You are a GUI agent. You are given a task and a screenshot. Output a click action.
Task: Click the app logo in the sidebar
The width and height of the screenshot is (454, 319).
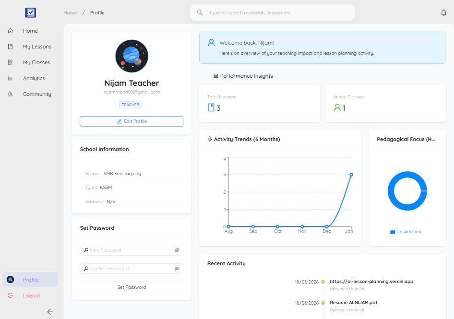(x=31, y=13)
